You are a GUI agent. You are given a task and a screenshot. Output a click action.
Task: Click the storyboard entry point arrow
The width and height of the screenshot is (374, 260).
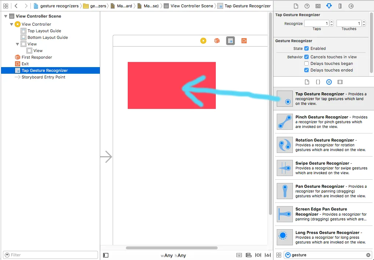tap(106, 157)
